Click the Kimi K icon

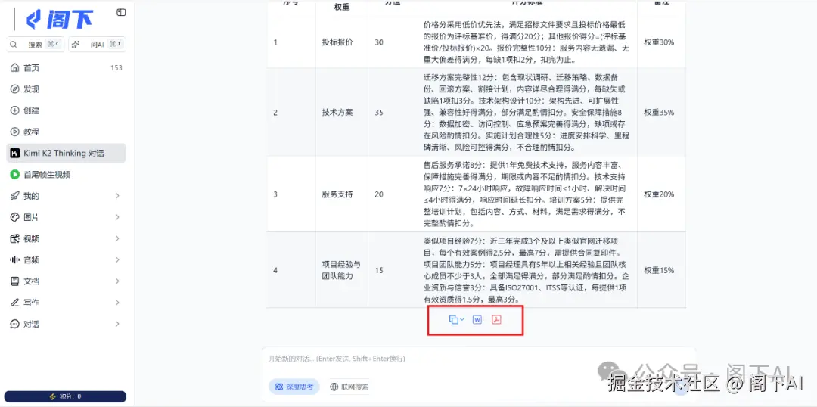coord(14,154)
